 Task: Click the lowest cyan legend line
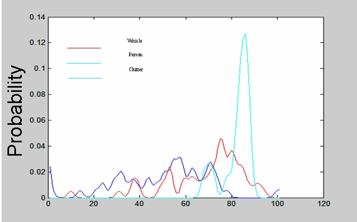pyautogui.click(x=85, y=79)
